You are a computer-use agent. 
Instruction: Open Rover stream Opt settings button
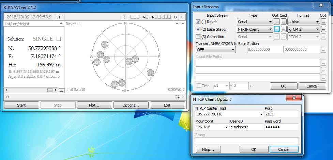click(277, 22)
